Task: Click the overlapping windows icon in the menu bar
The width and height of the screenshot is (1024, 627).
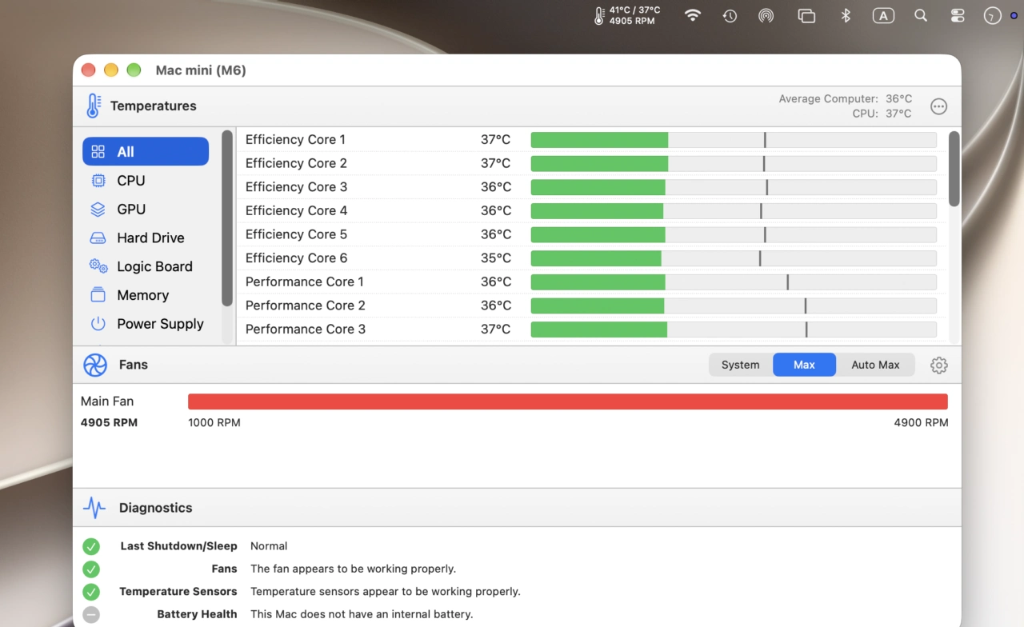Action: tap(806, 16)
